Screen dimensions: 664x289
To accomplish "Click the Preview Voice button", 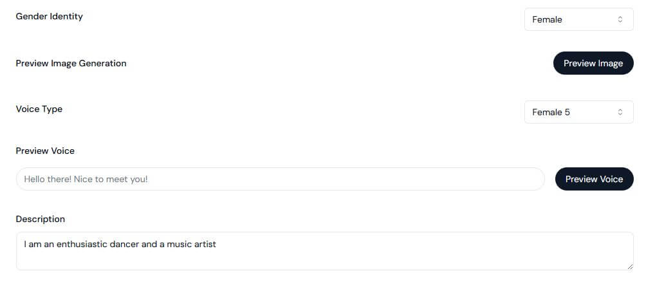I will point(594,179).
